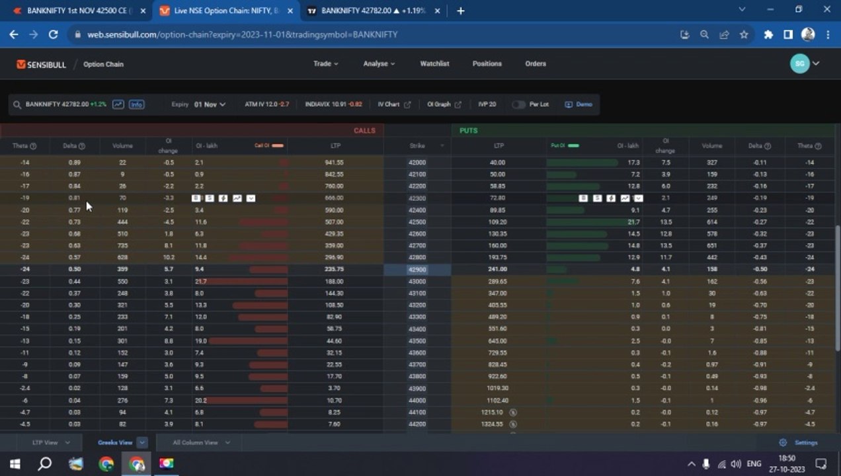Click the Theta help icon in the calls header
This screenshot has height=476, width=841.
33,146
